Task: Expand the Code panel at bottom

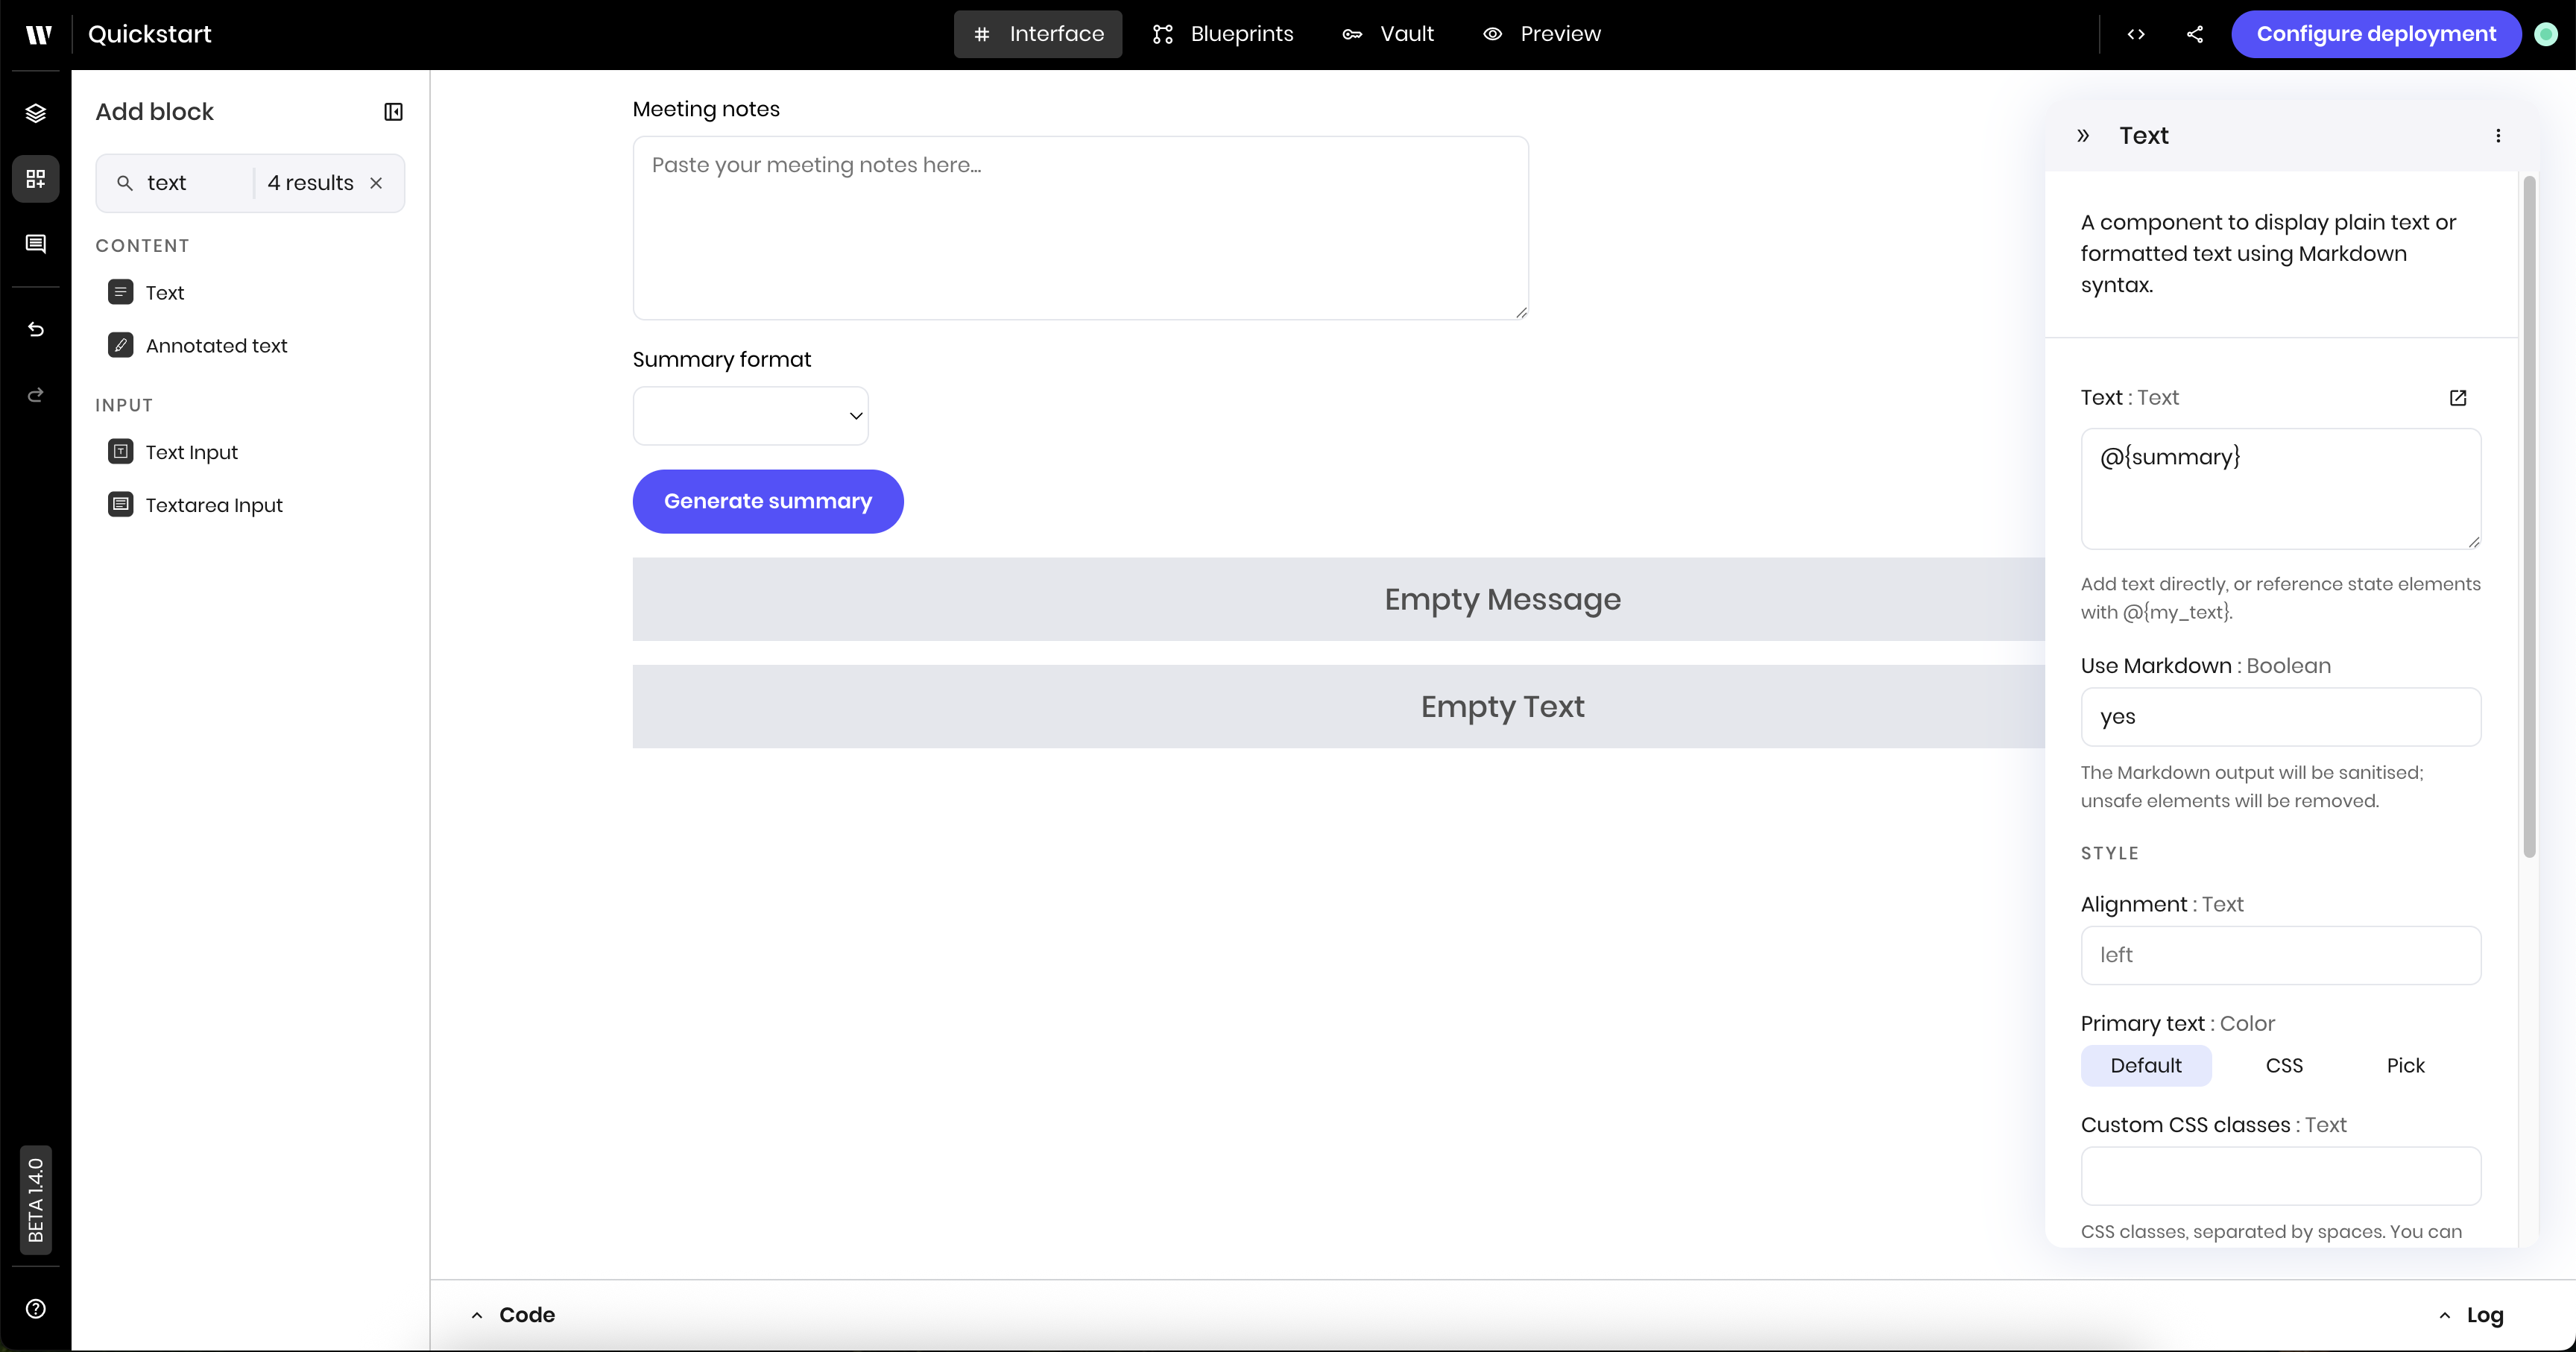Action: (x=513, y=1315)
